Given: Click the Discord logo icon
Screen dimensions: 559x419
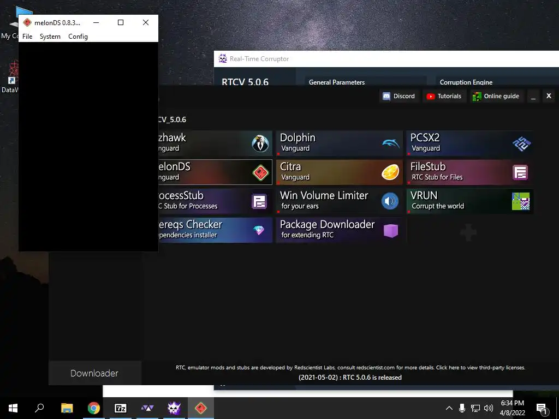Looking at the screenshot, I should click(x=386, y=96).
